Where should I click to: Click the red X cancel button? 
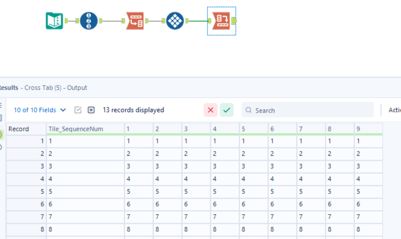tap(210, 110)
